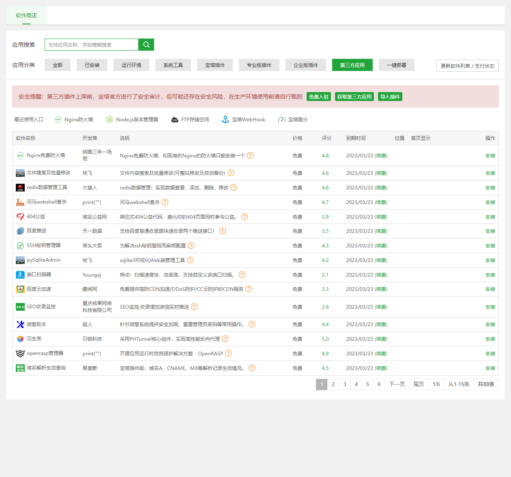Click the green search magnifier button
Image resolution: width=511 pixels, height=477 pixels.
pyautogui.click(x=146, y=45)
